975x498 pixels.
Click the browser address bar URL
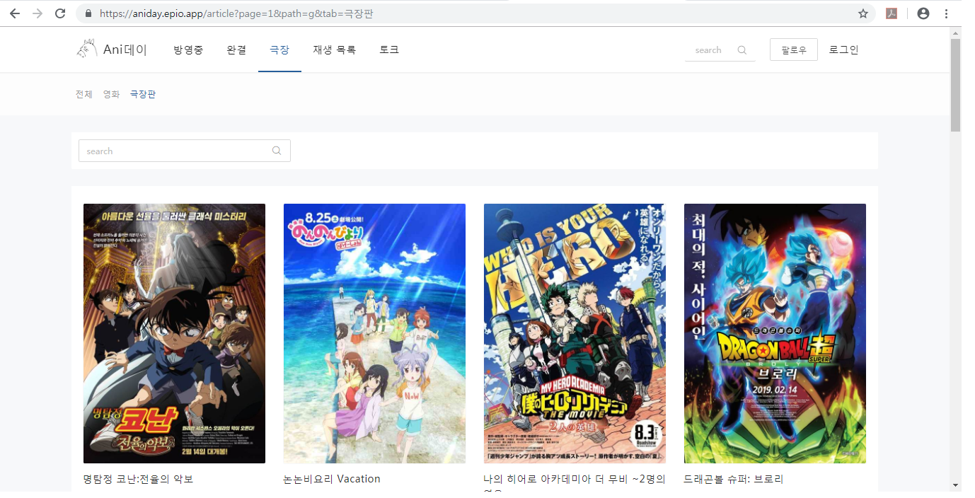pos(238,13)
